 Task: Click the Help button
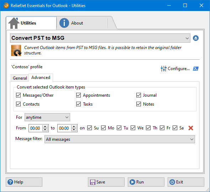point(24,182)
